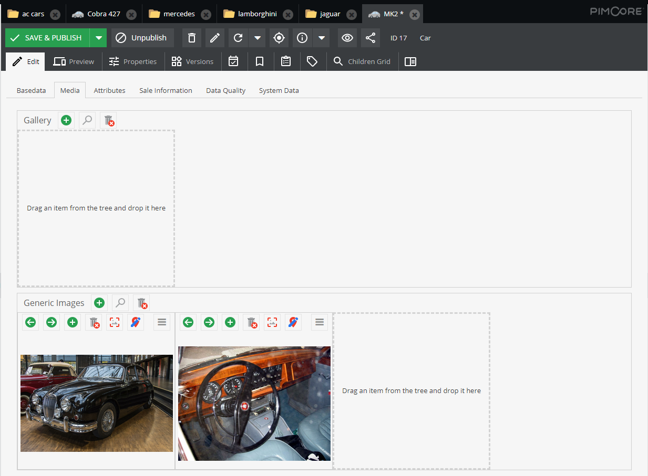Select hotspot crop on black Jaguar image
648x476 pixels.
(115, 322)
